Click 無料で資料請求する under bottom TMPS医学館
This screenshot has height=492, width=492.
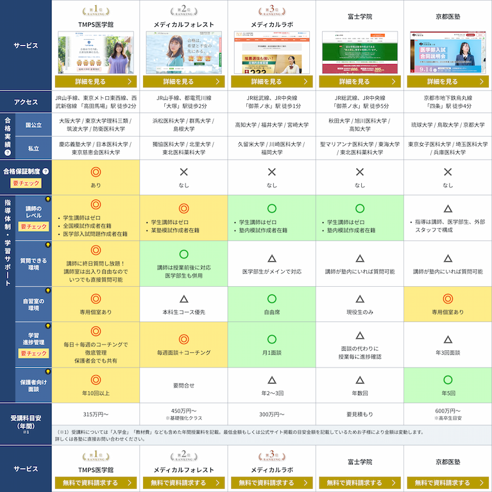[95, 483]
